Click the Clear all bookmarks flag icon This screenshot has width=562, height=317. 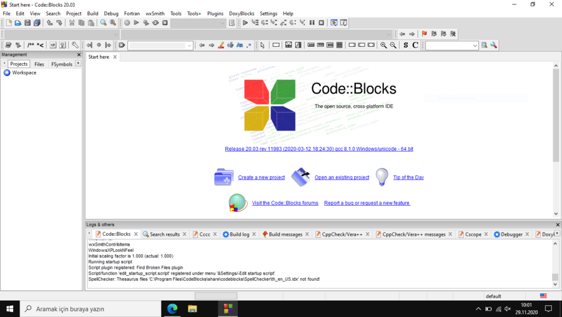[x=453, y=34]
